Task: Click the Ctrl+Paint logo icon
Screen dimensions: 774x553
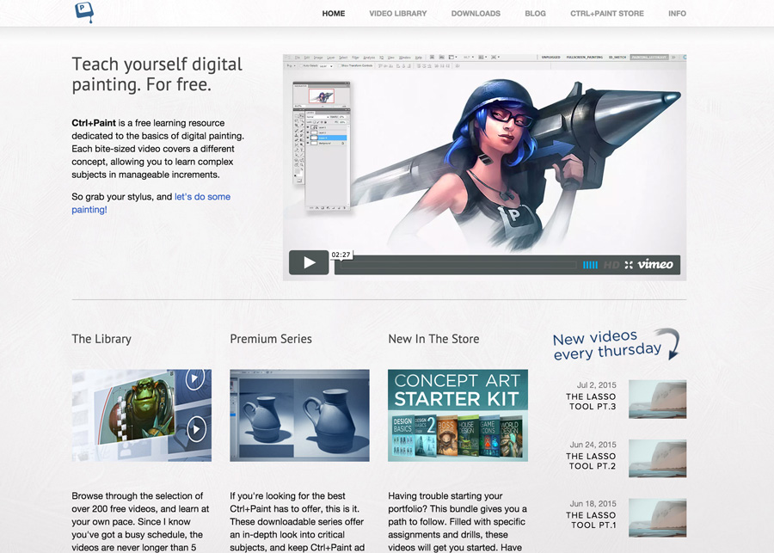Action: point(84,12)
